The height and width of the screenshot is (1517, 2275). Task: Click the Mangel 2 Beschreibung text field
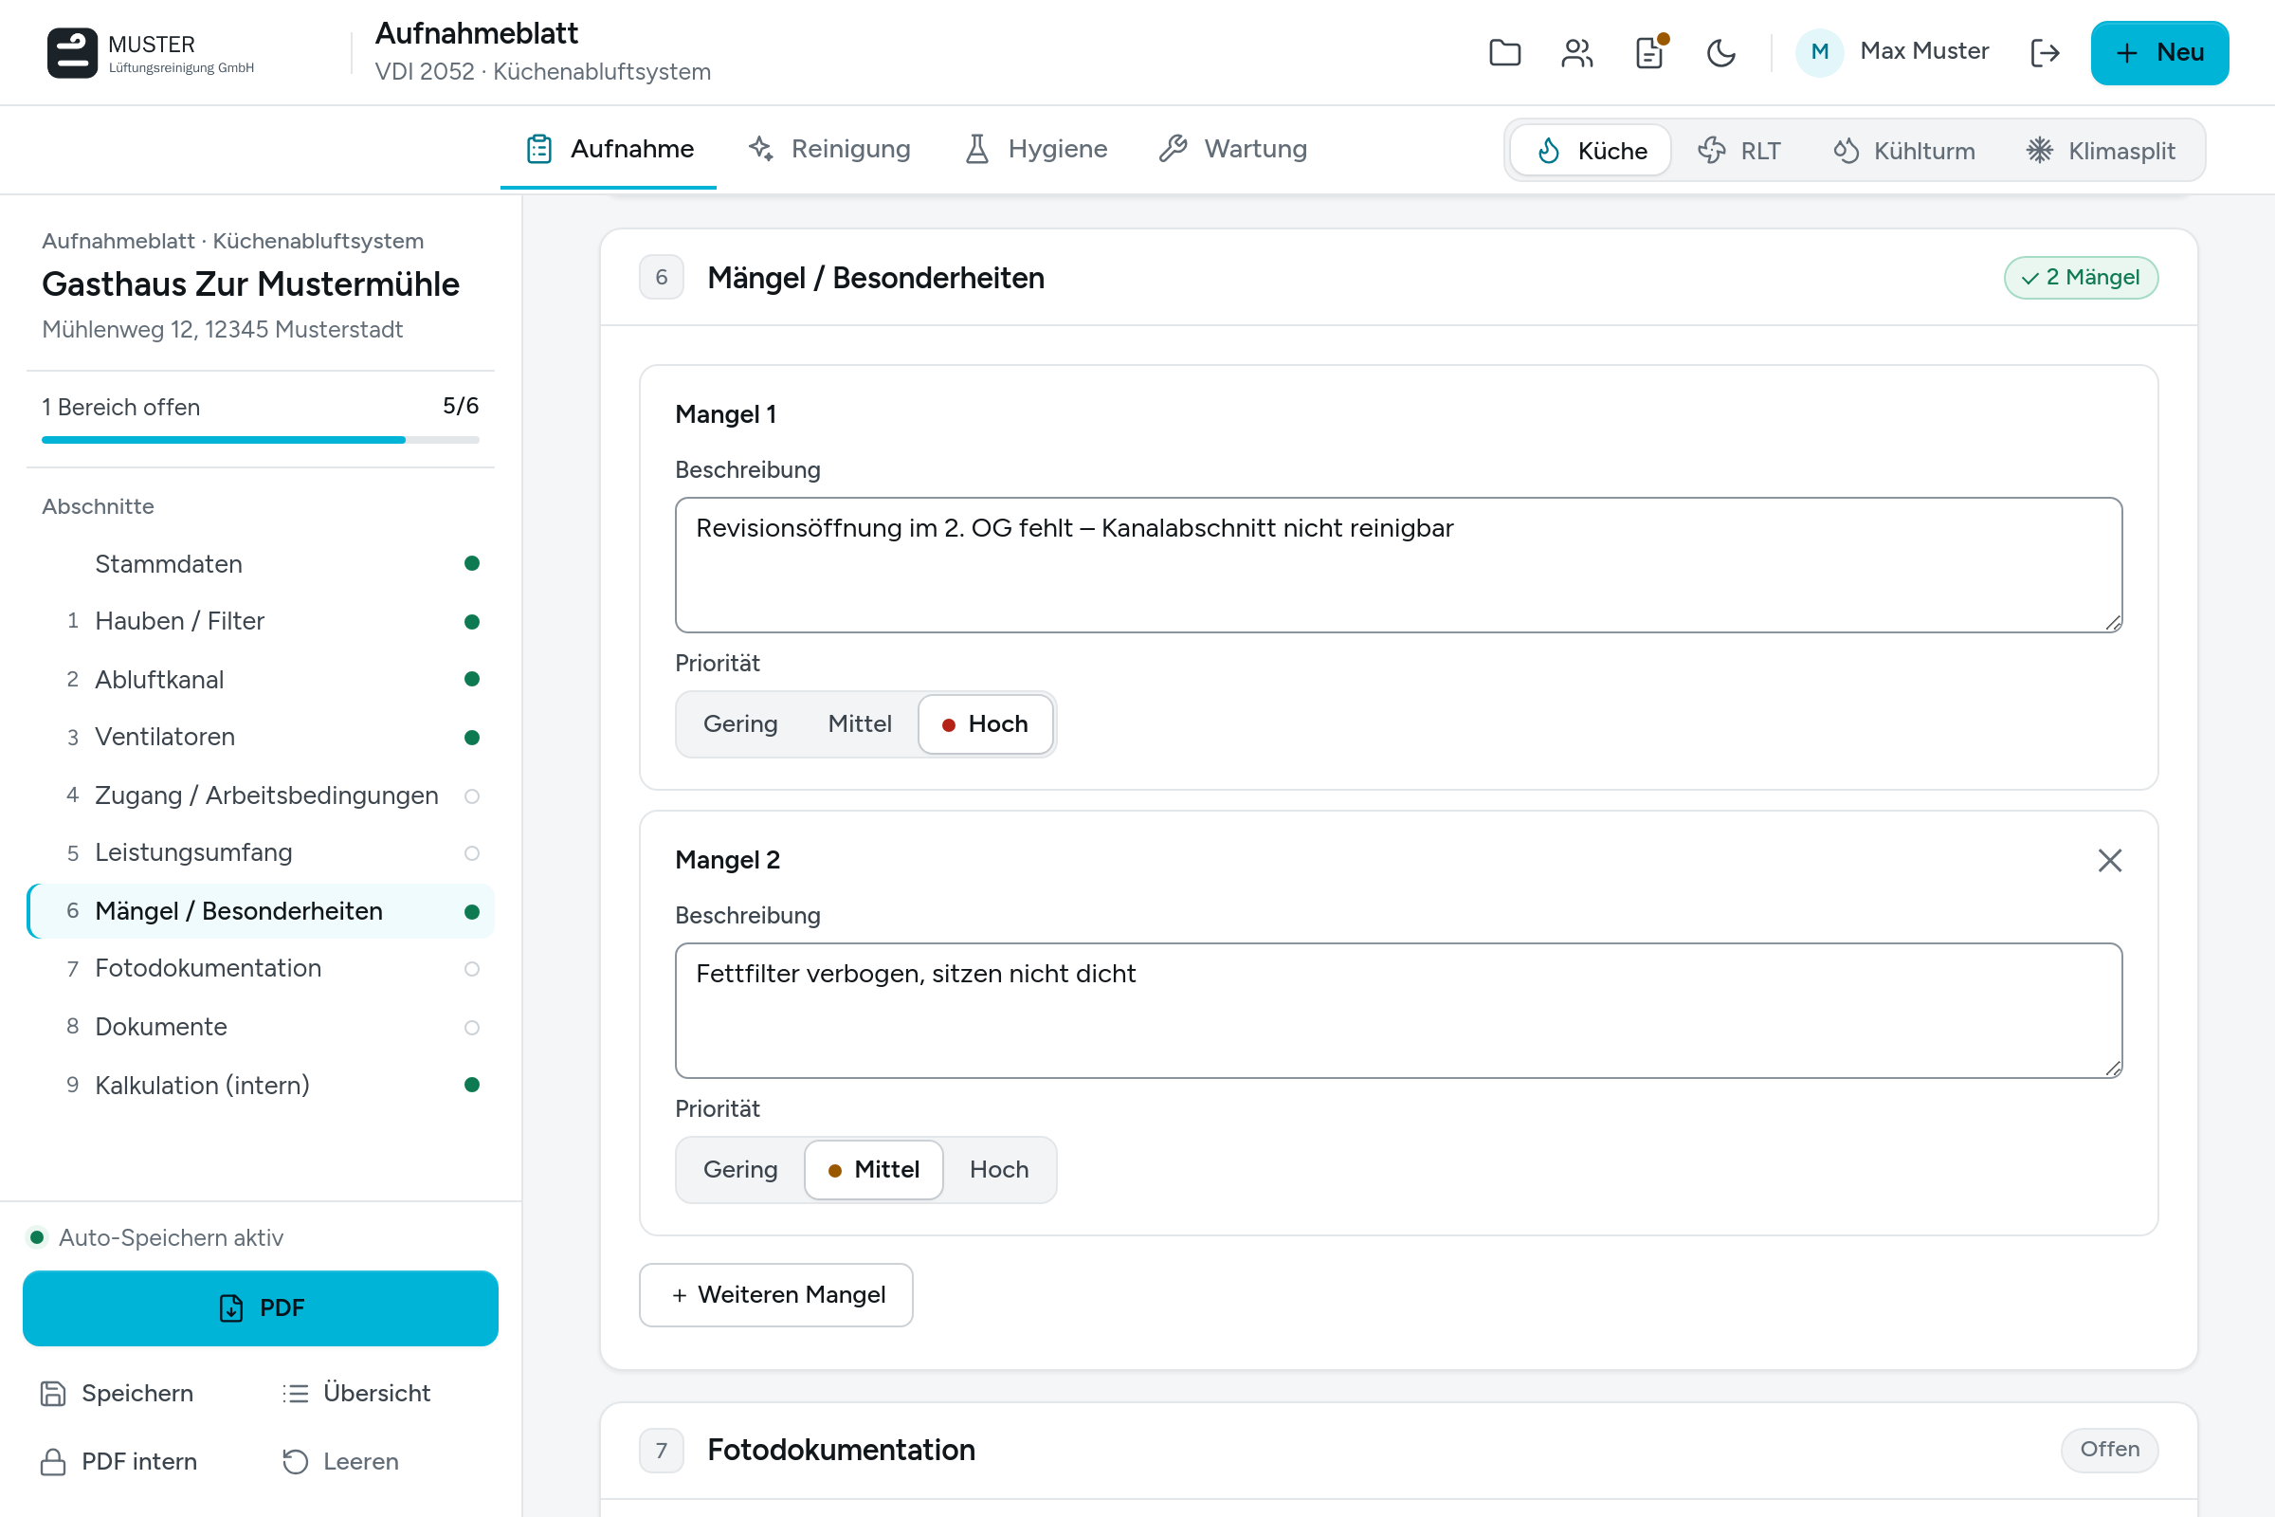[x=1399, y=1010]
